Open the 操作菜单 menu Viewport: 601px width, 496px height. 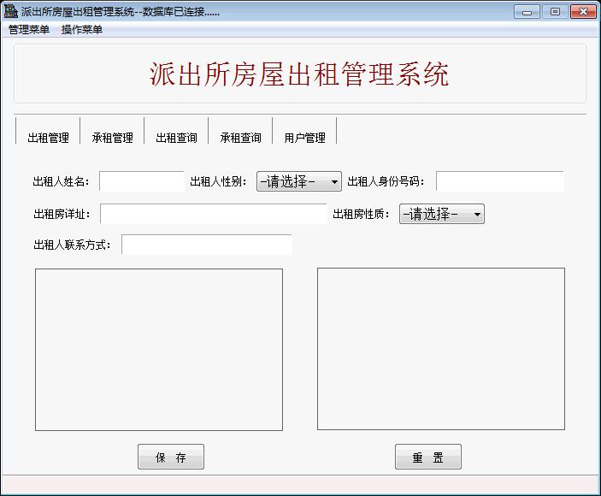point(82,30)
